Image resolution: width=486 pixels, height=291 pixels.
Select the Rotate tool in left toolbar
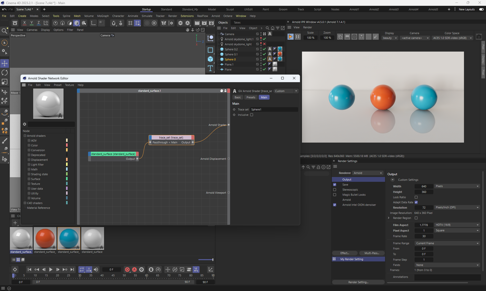click(5, 73)
